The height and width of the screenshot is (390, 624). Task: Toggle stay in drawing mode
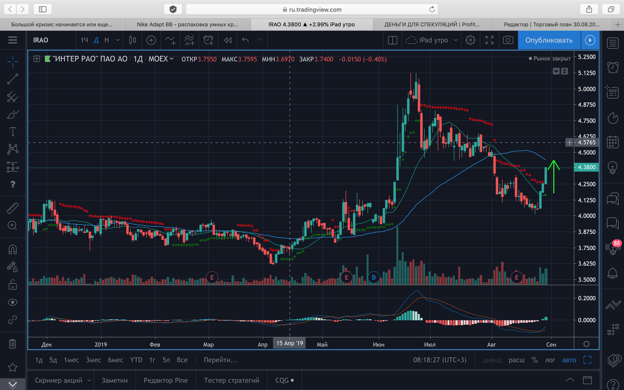click(x=12, y=267)
